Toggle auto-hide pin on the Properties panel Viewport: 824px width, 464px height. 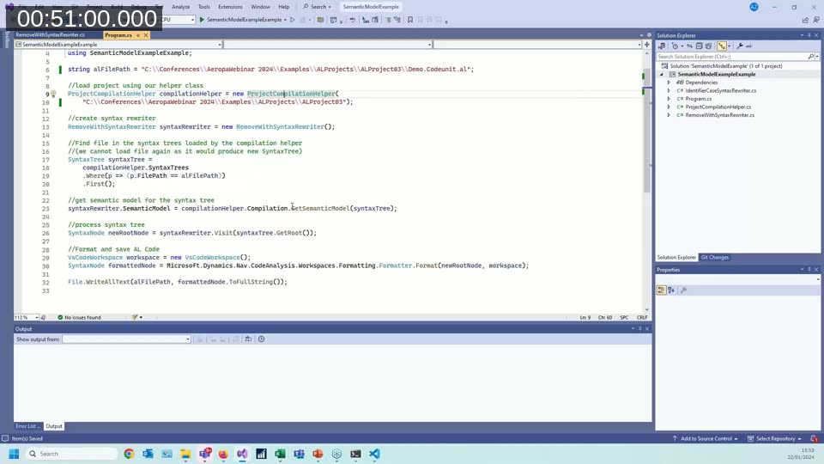[809, 269]
